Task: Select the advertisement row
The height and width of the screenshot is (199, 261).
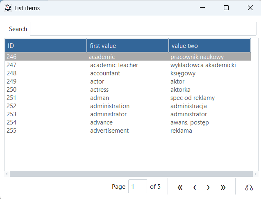Action: click(109, 131)
